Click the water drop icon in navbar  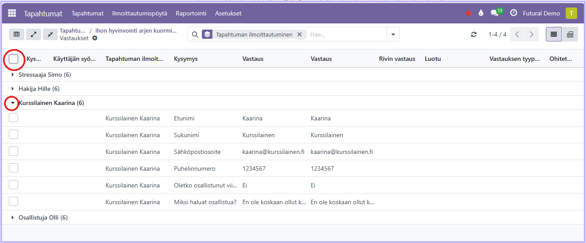pos(481,13)
